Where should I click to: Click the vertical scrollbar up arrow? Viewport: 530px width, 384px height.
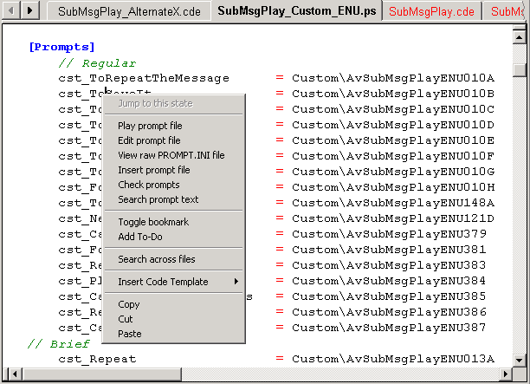pos(519,38)
